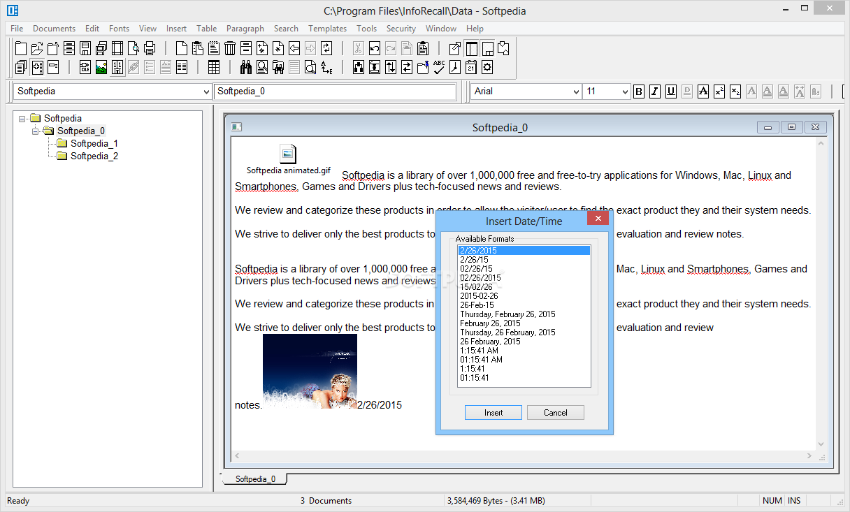The height and width of the screenshot is (512, 850).
Task: Click the insert picture landscape icon
Action: pyautogui.click(x=101, y=67)
